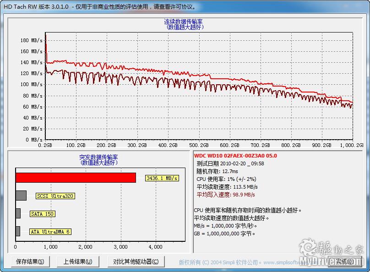Click the 100.2GB axis label

[x=76, y=145]
